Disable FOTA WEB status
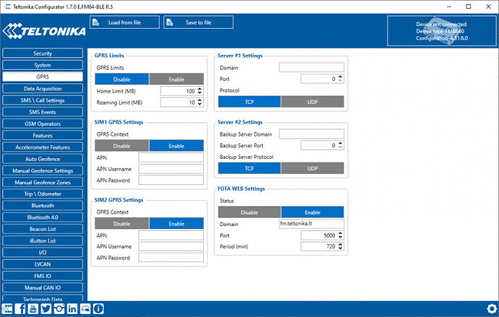The image size is (499, 317). (249, 212)
